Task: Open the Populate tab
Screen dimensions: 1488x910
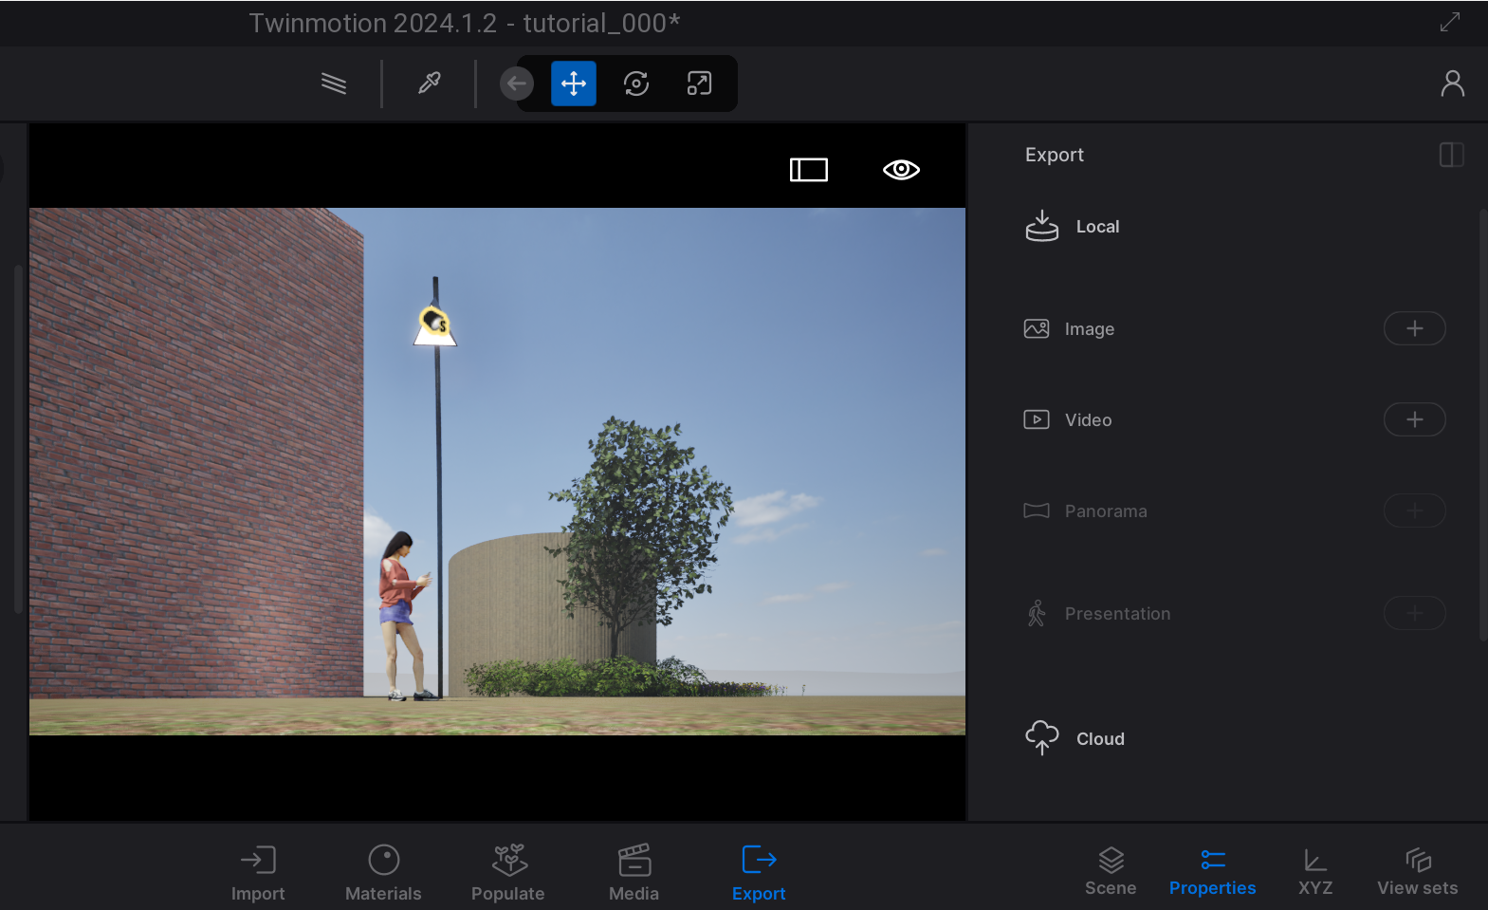Action: point(508,873)
